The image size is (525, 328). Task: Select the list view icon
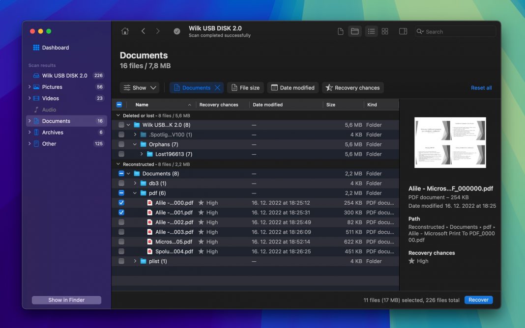[371, 31]
